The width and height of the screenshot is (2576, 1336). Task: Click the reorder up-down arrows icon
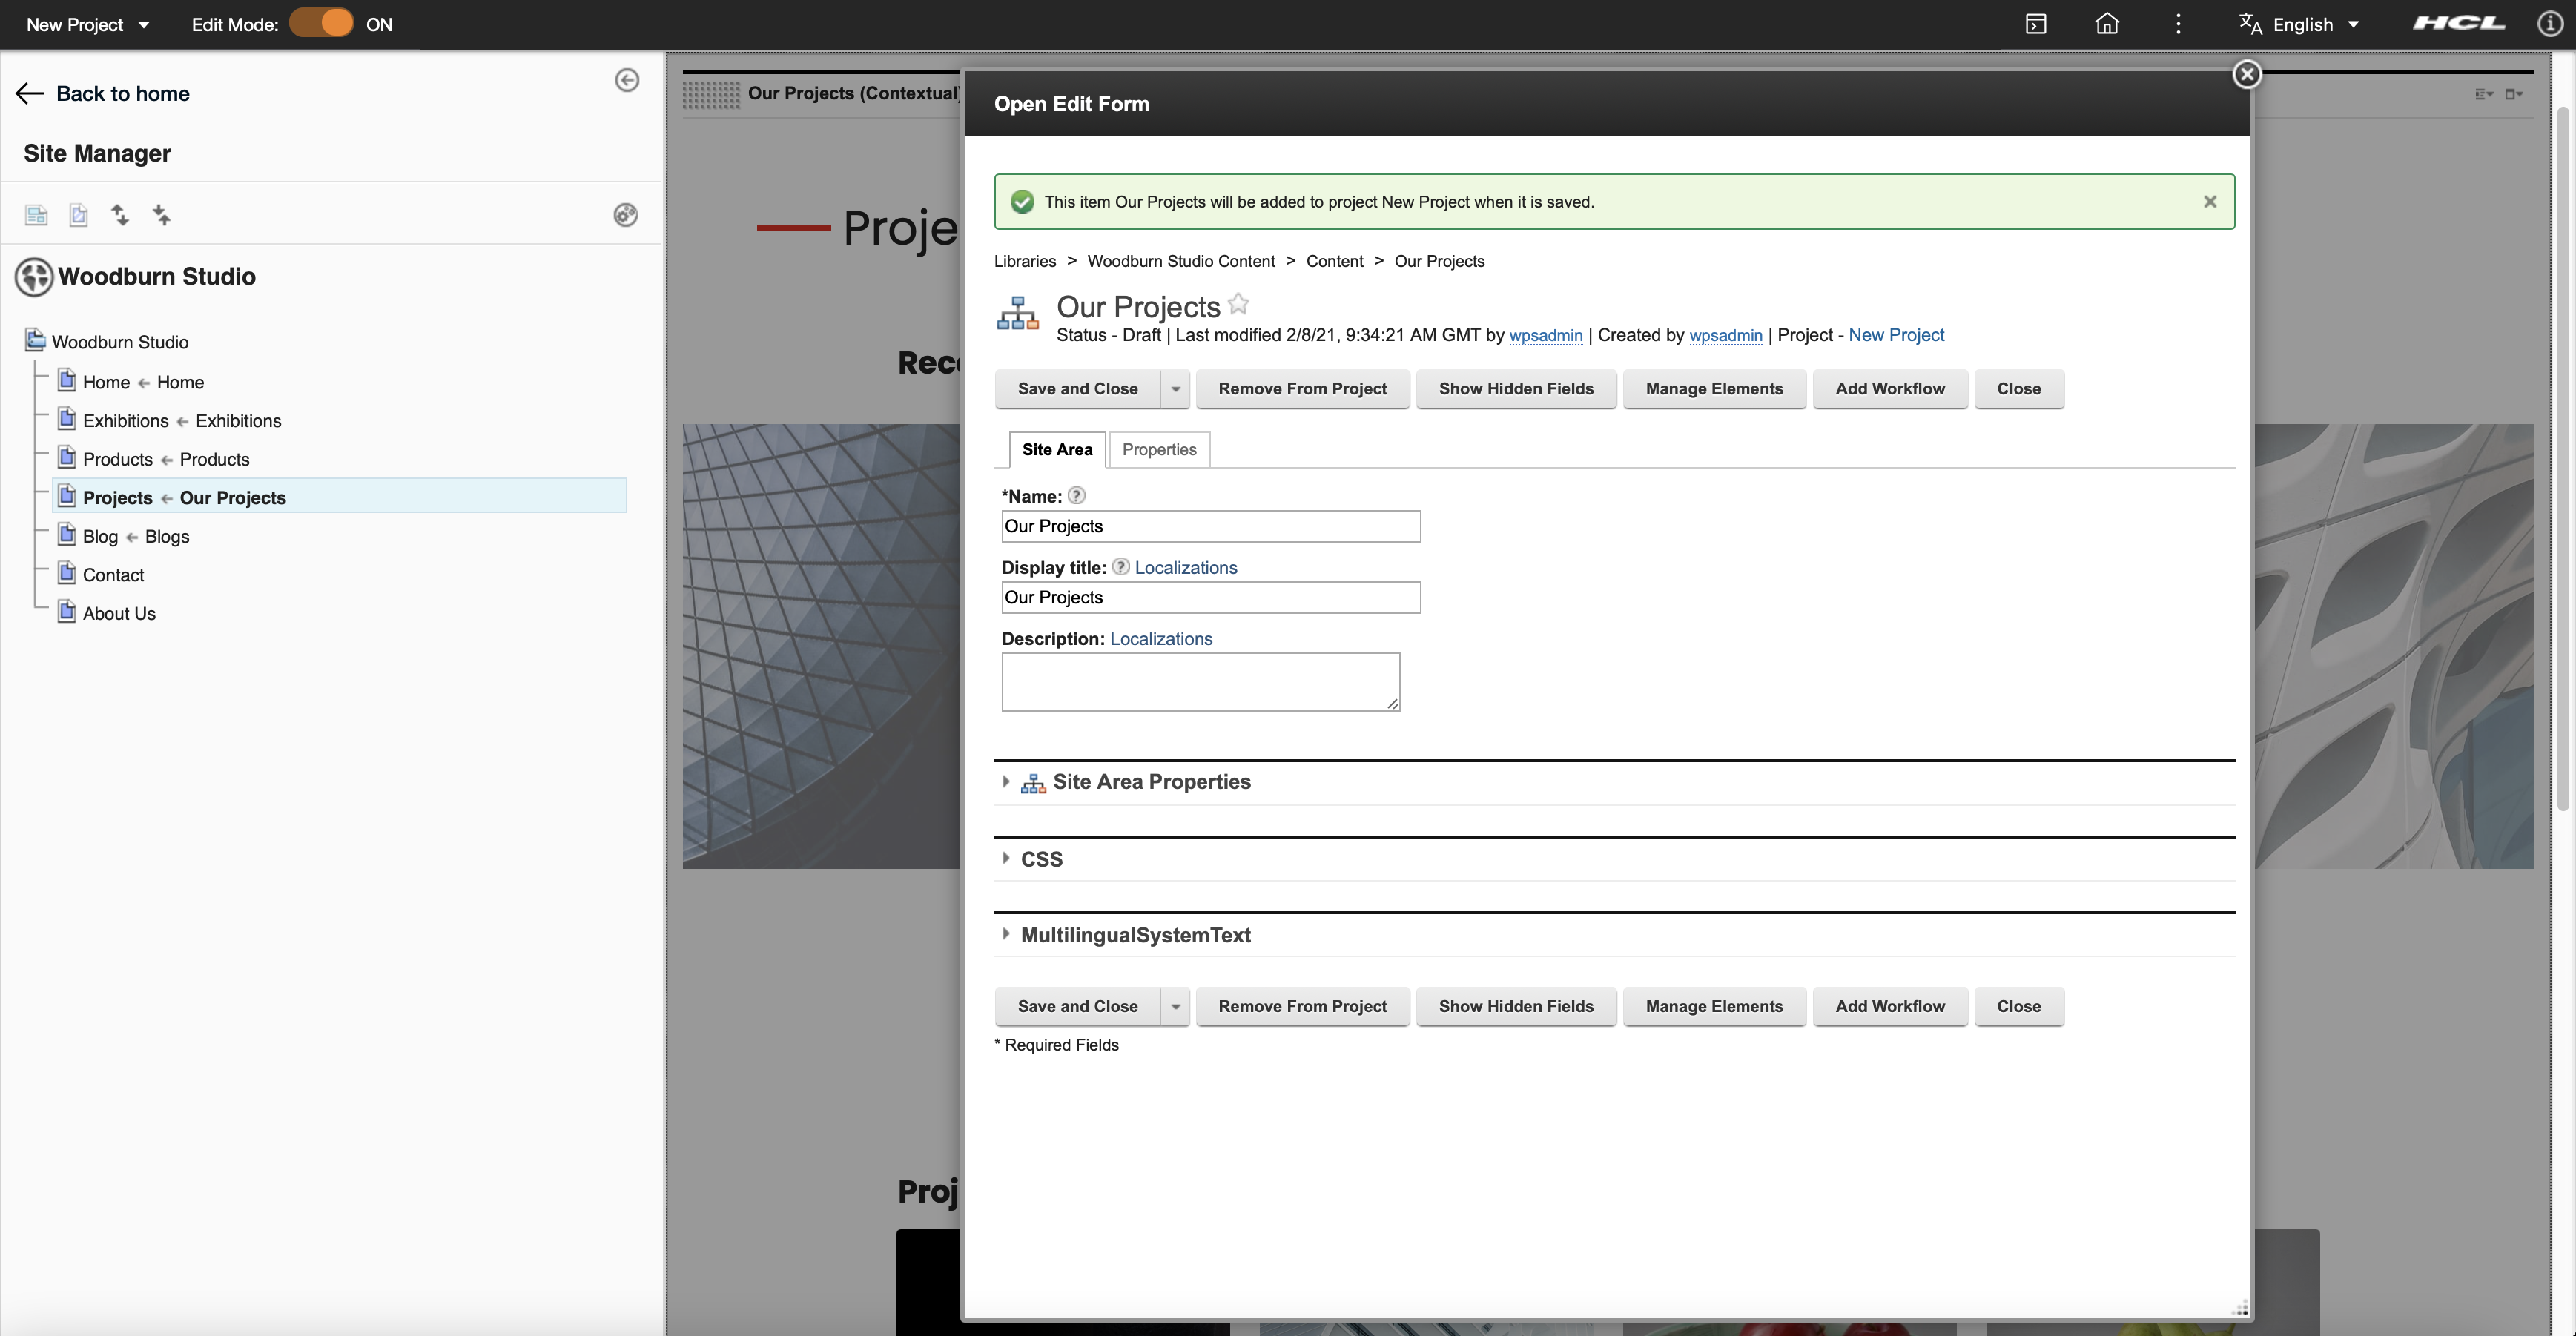pos(120,215)
